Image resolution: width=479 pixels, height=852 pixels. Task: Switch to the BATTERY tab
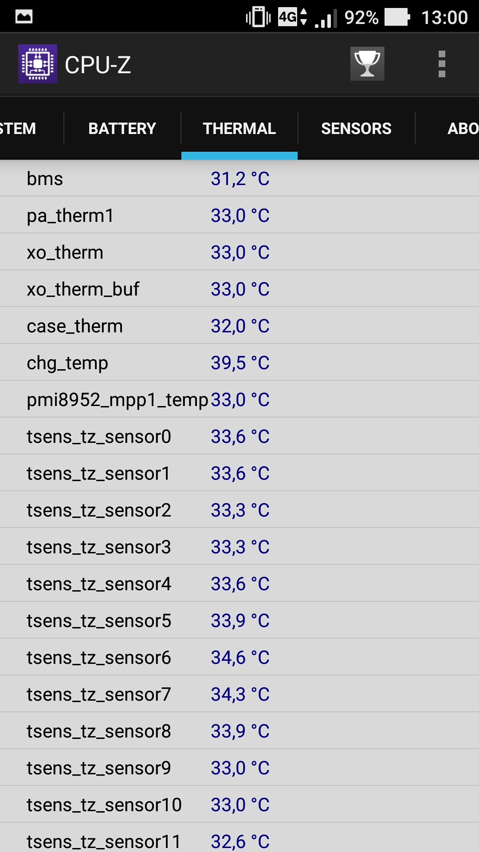[x=122, y=129]
